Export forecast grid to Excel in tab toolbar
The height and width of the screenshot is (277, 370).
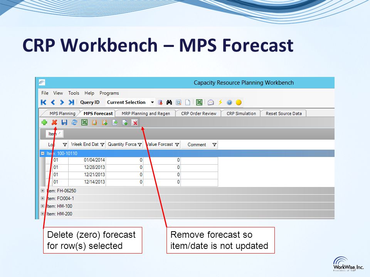click(x=84, y=122)
